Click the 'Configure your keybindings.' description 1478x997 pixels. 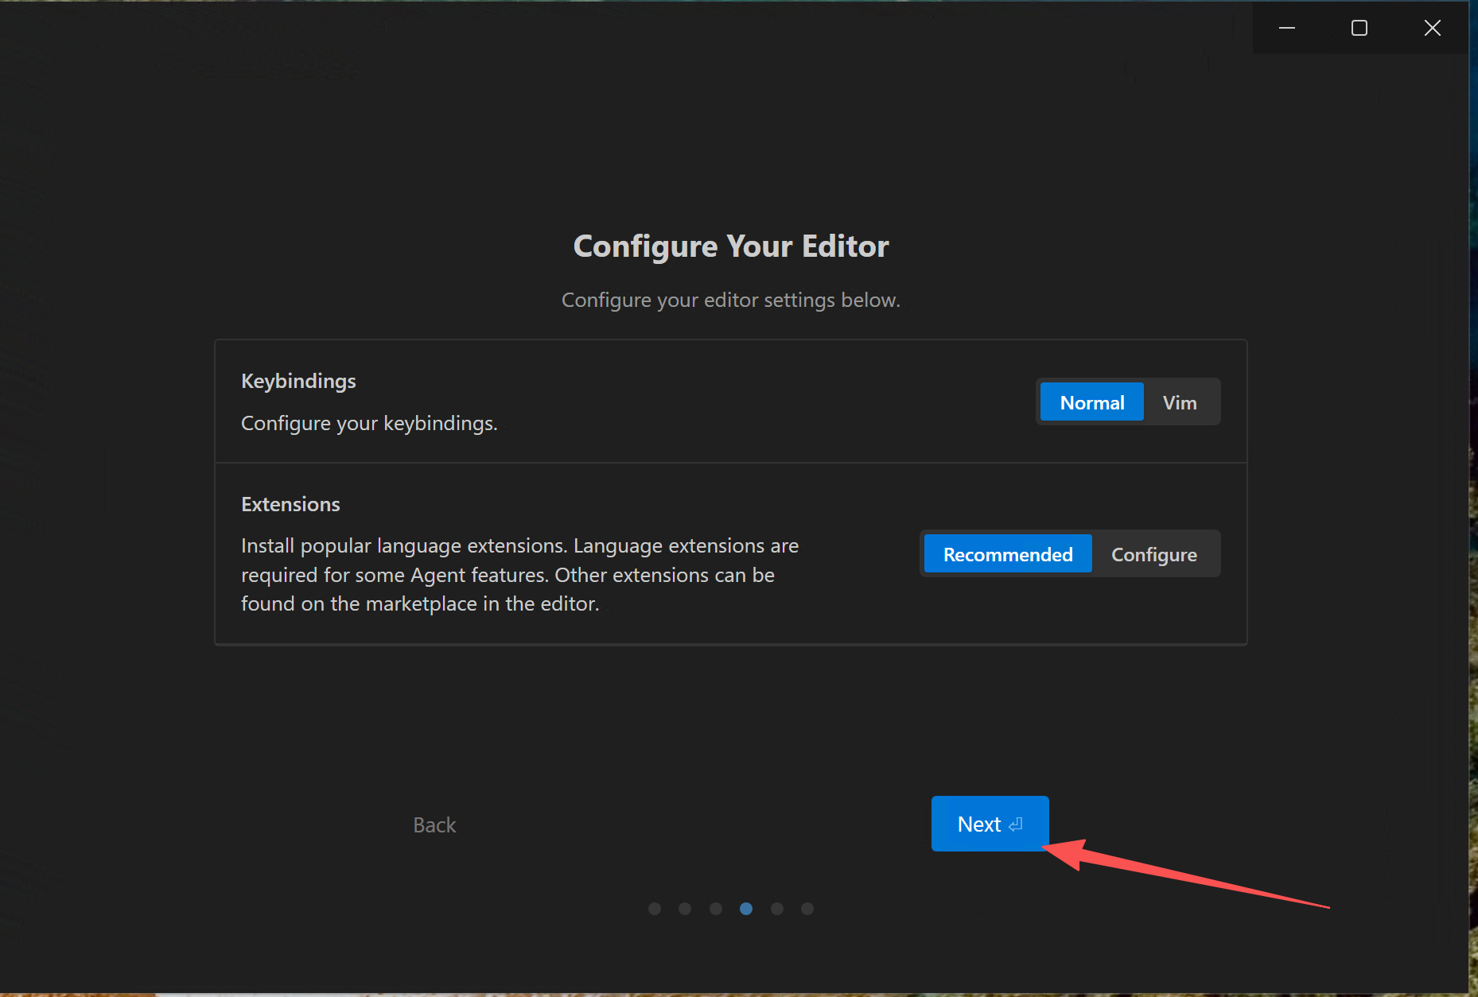[x=369, y=423]
